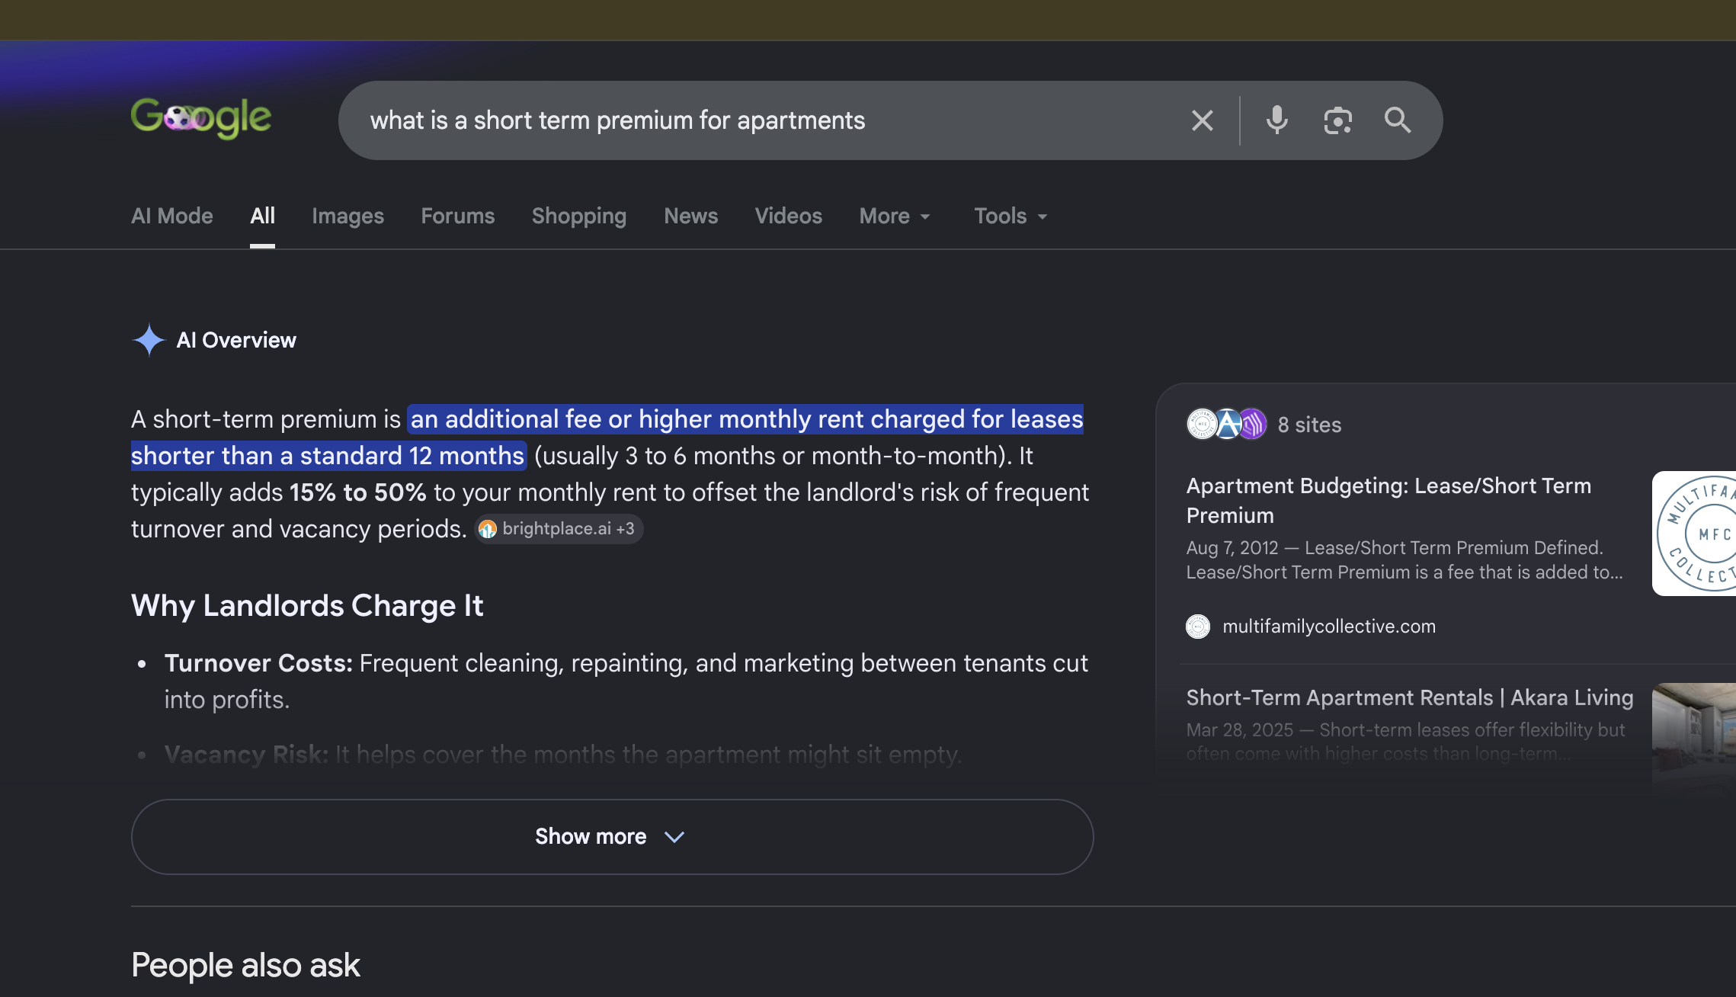1736x997 pixels.
Task: Submit search with magnifying glass icon
Action: 1397,120
